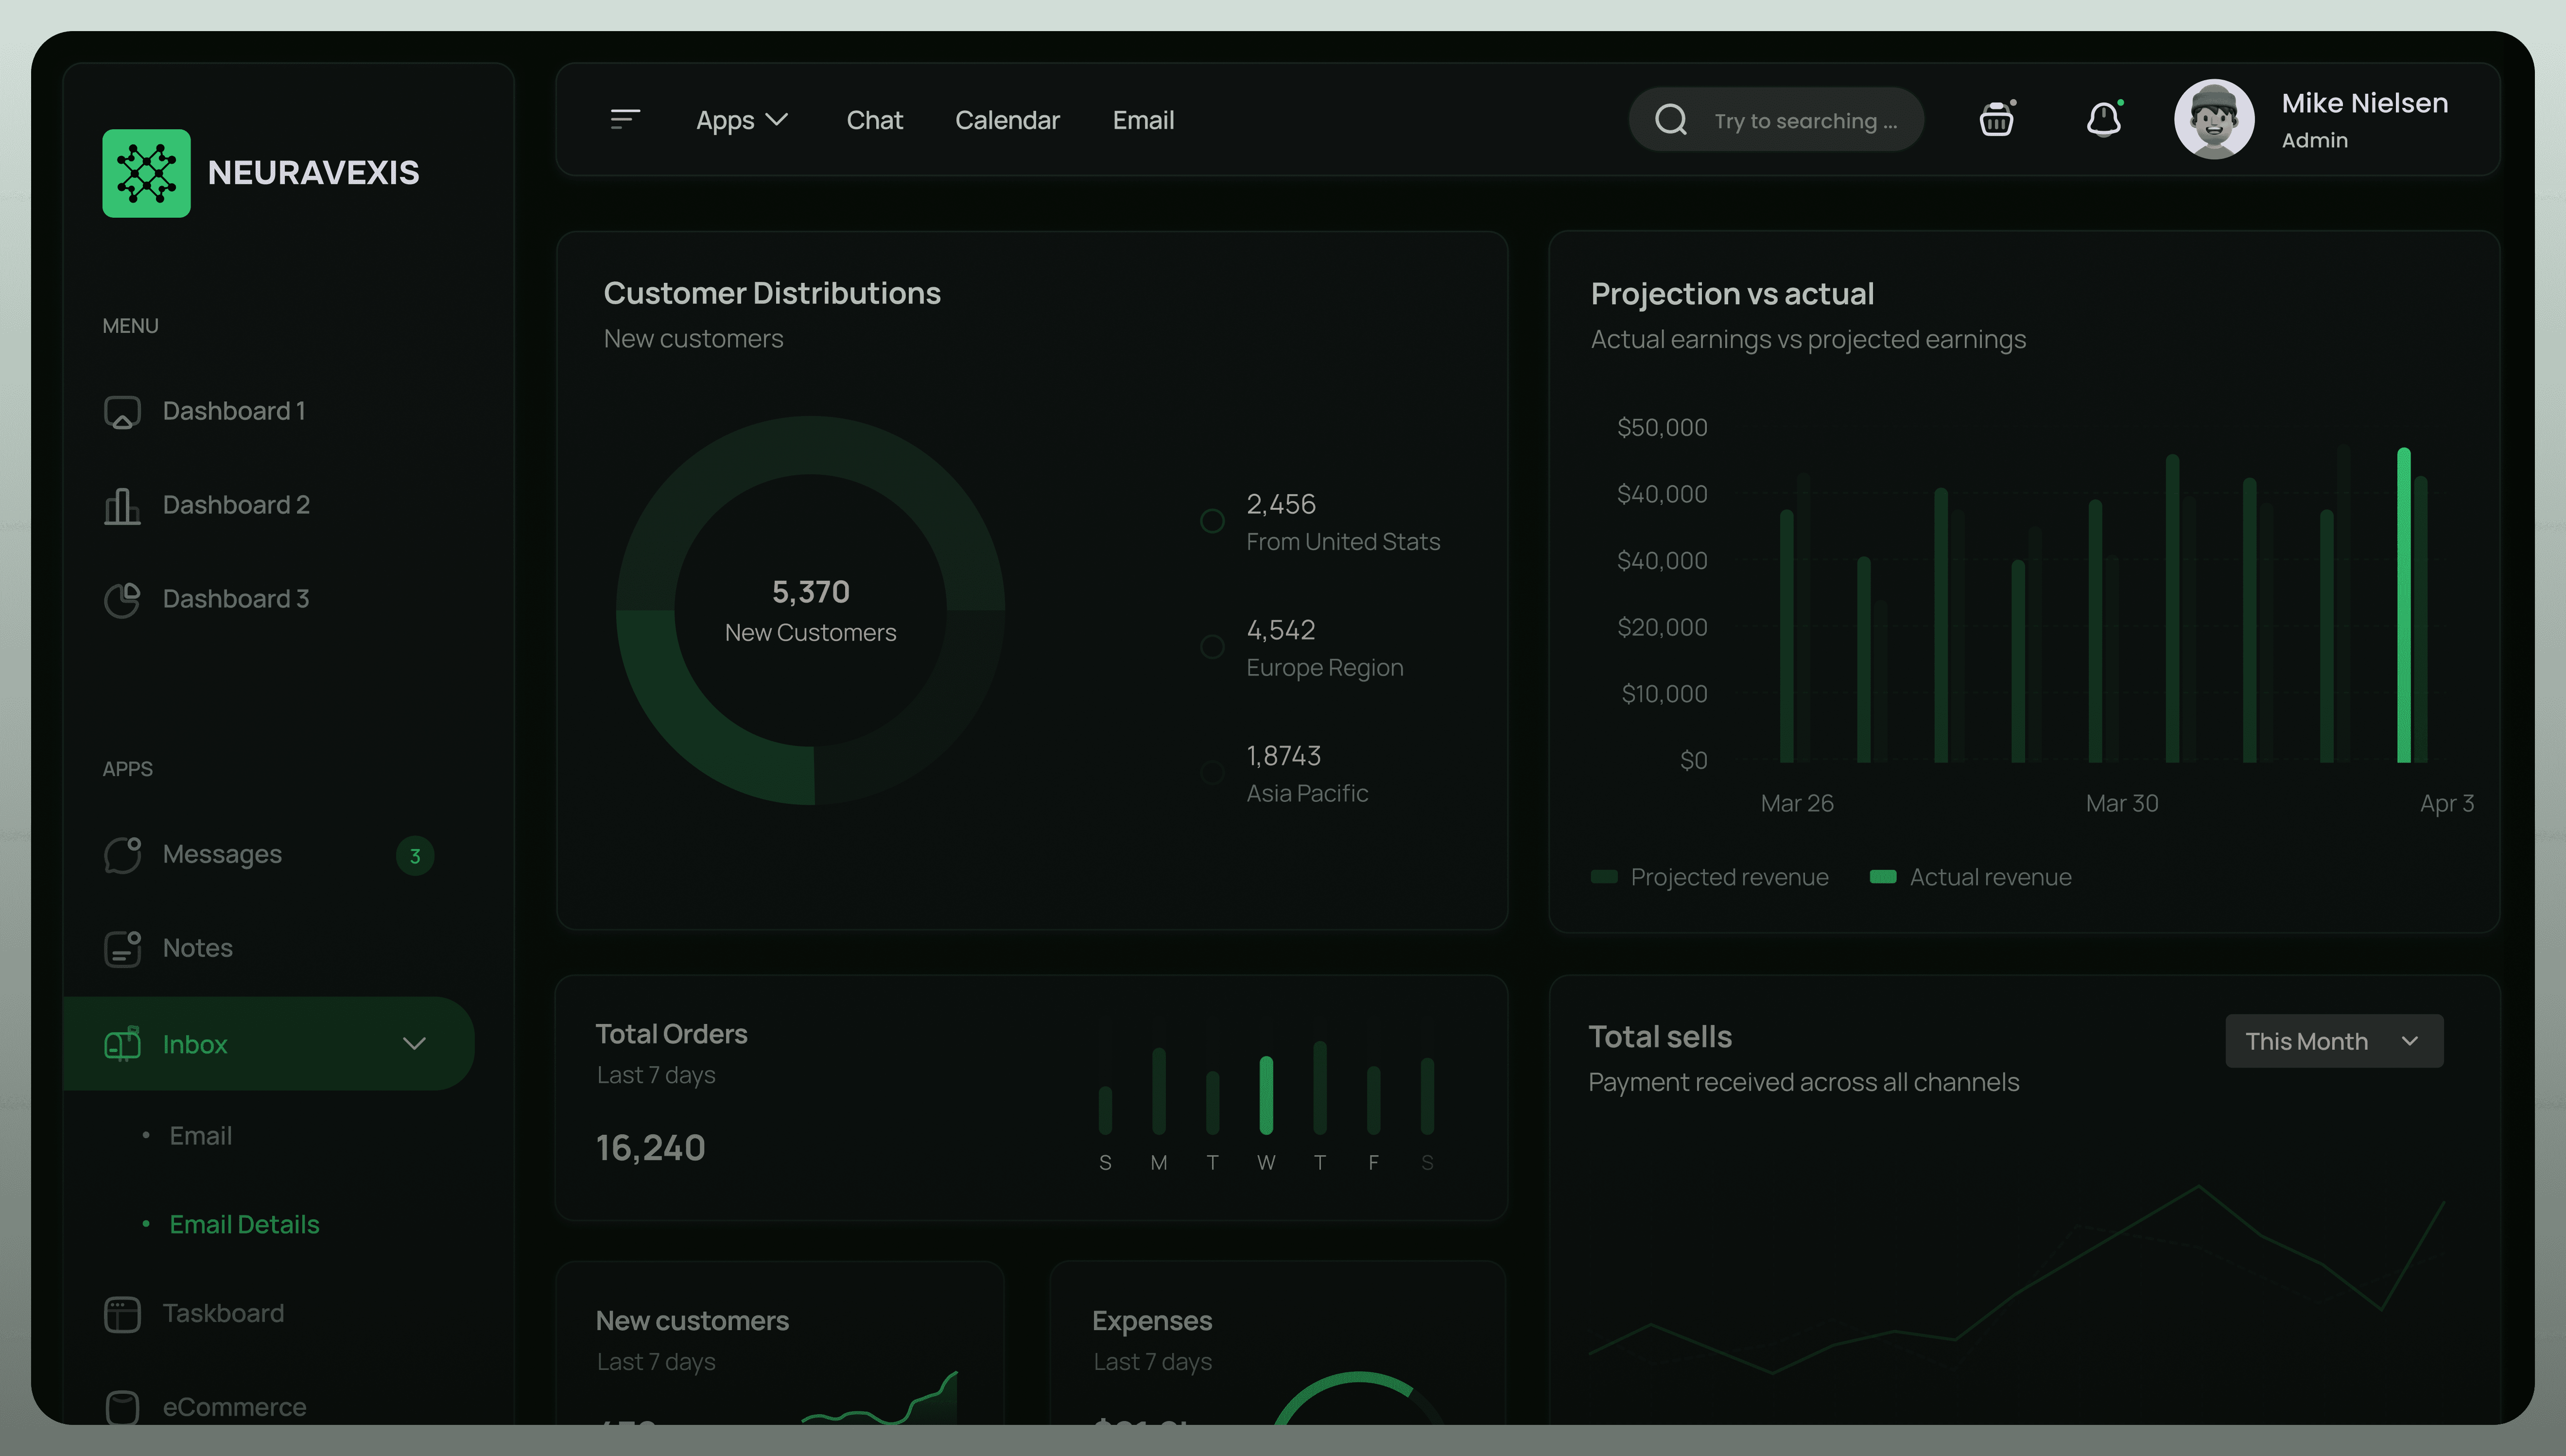Click the Dashboard 1 sidebar icon
Viewport: 2566px width, 1456px height.
122,412
